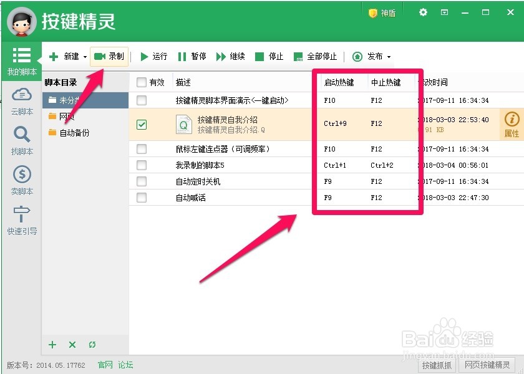Check the 自动喊话 row checkbox
524x374 pixels.
tap(142, 198)
